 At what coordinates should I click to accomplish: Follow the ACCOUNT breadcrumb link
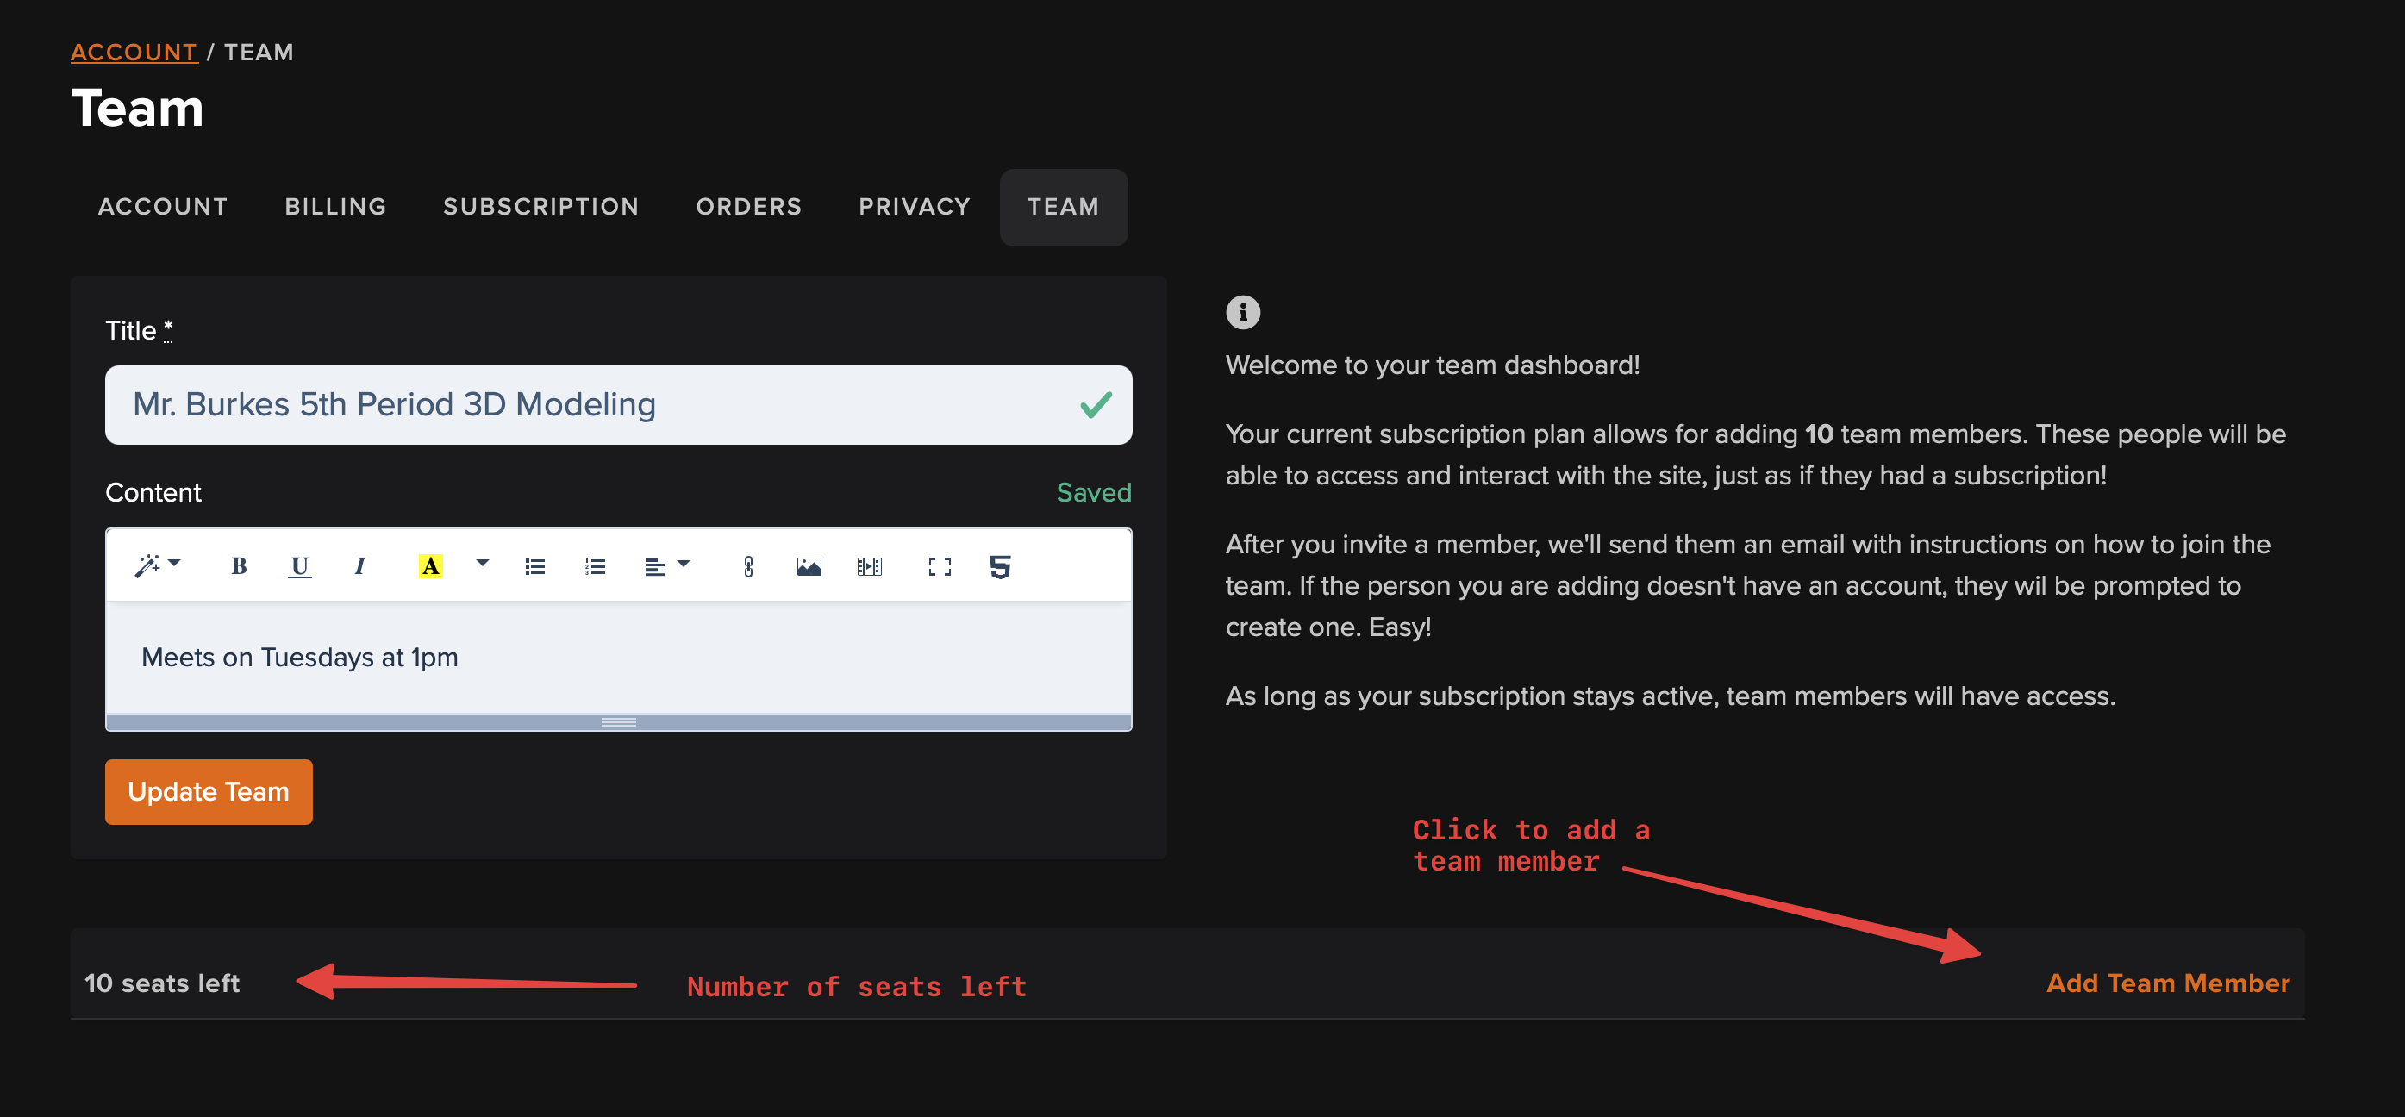click(134, 53)
